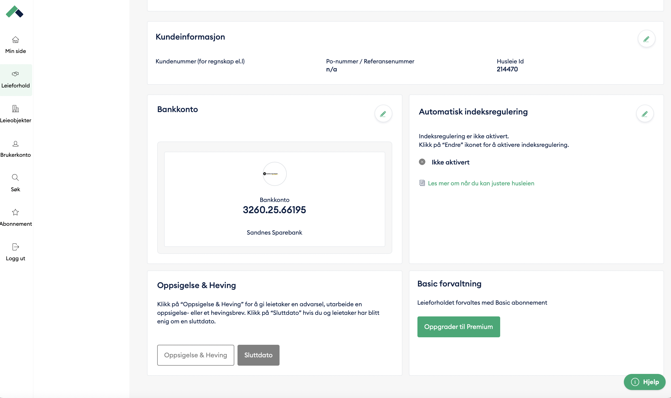Edit Automatisk indeksregulering via pencil icon
This screenshot has height=398, width=671.
645,114
